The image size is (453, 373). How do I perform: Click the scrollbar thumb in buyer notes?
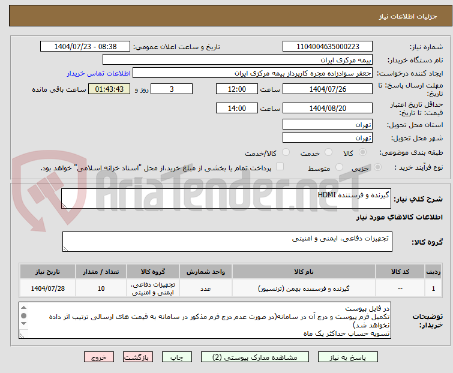tap(23, 315)
